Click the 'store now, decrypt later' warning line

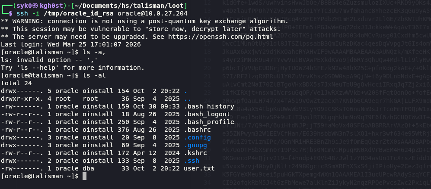tap(141, 29)
